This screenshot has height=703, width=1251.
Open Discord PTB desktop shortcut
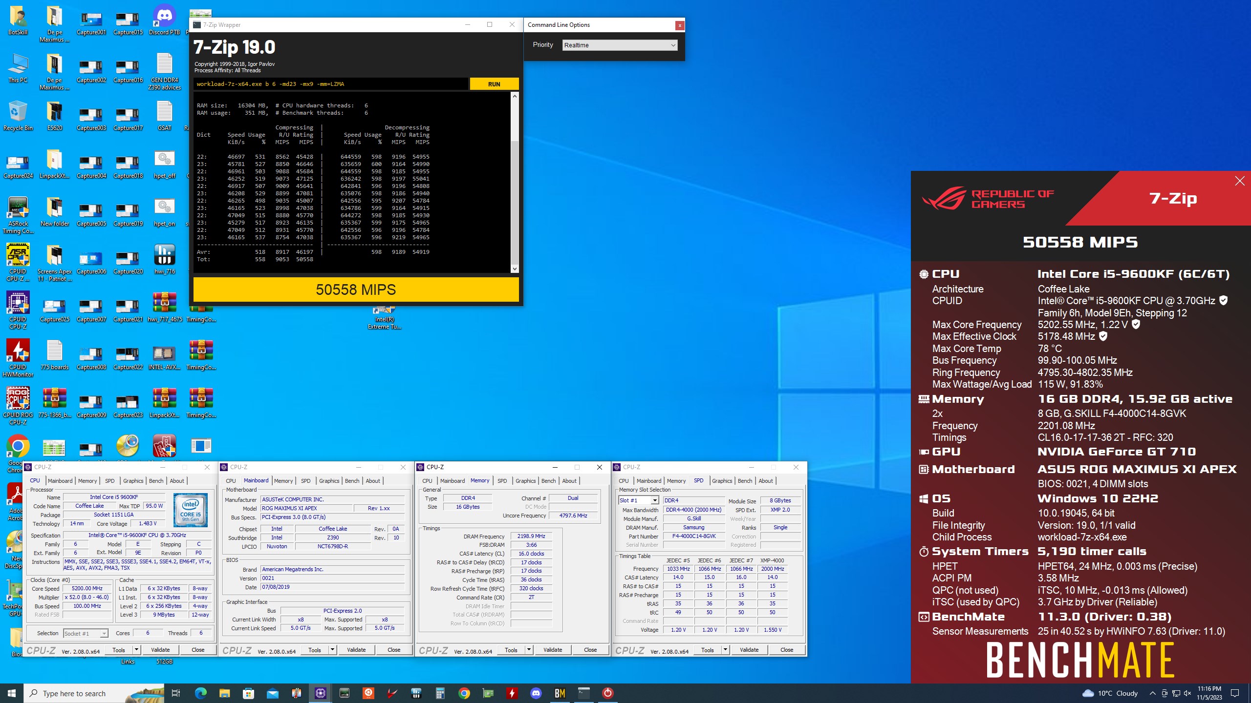[165, 21]
